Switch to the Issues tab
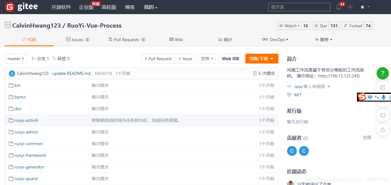Image resolution: width=391 pixels, height=185 pixels. tap(78, 40)
